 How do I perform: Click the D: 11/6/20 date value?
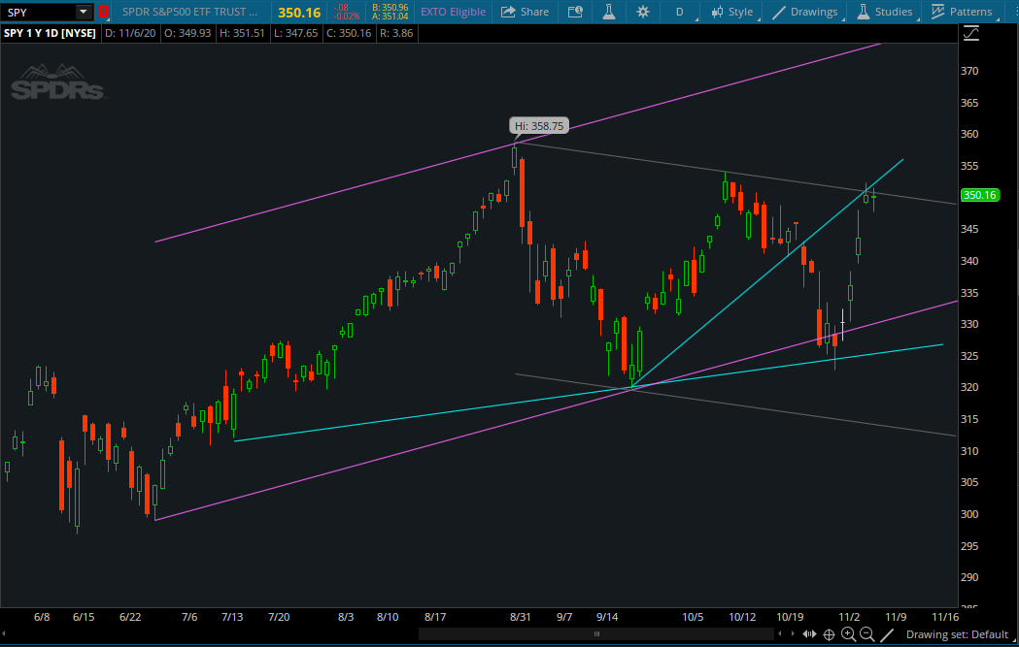click(x=130, y=33)
